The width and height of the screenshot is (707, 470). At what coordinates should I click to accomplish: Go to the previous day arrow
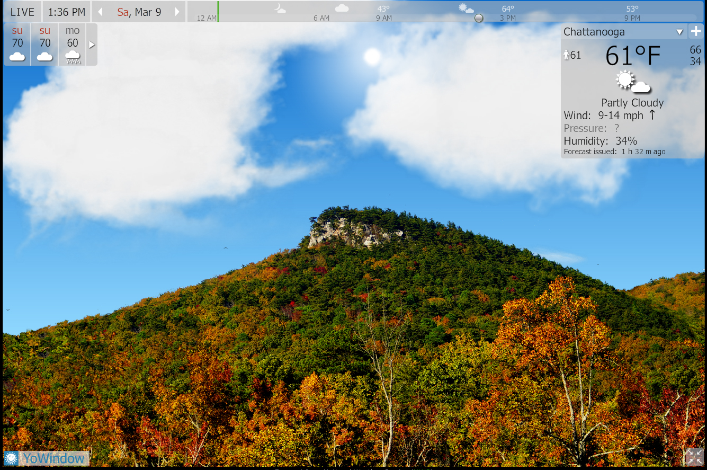pos(100,12)
